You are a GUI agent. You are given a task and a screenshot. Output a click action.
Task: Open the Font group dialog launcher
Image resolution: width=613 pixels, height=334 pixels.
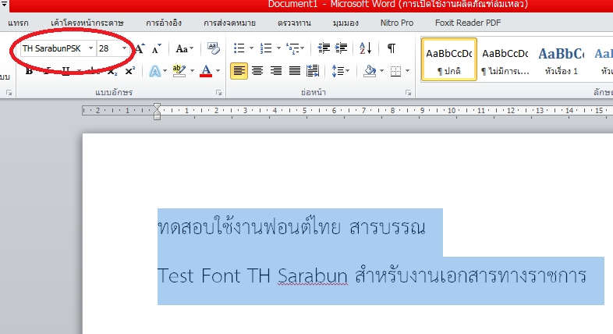[219, 93]
